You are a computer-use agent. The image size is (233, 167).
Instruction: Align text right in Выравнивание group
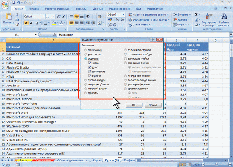click(x=82, y=23)
